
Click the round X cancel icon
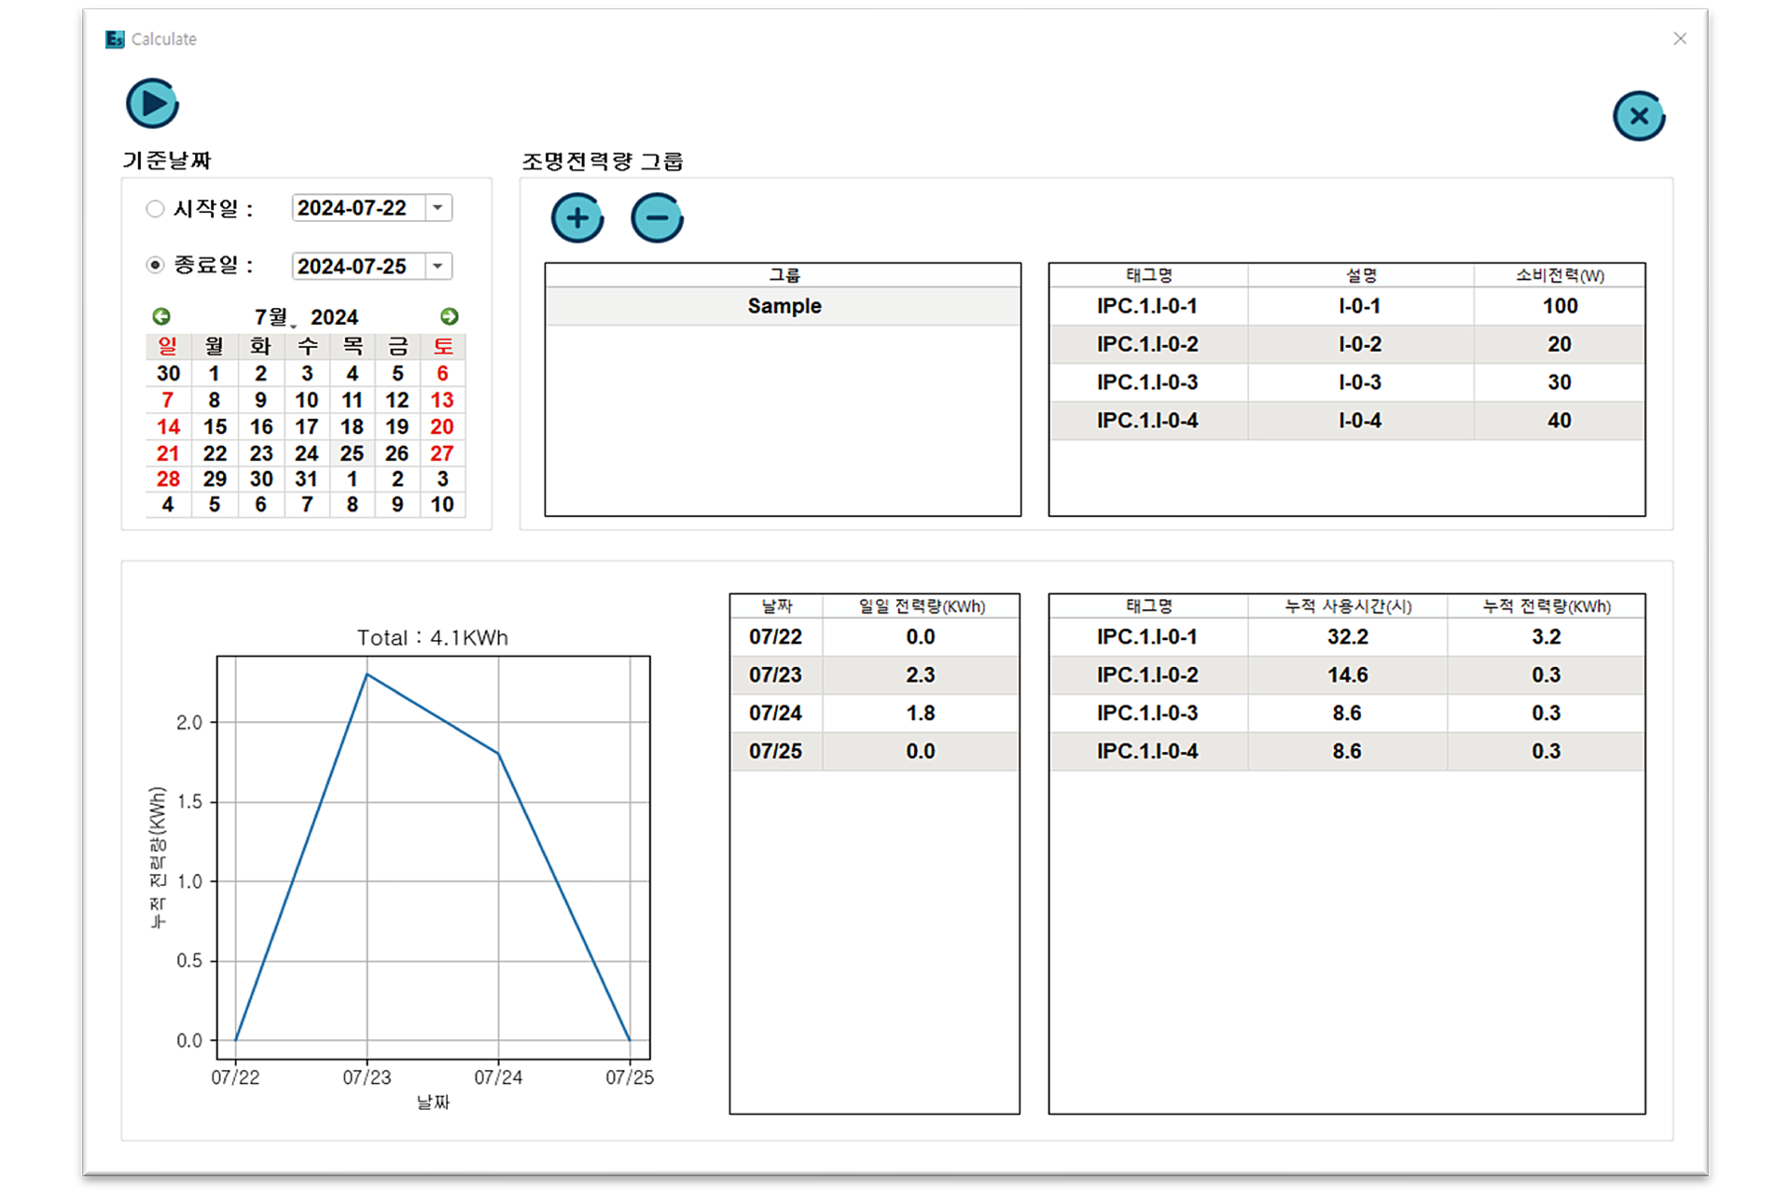(x=1638, y=117)
